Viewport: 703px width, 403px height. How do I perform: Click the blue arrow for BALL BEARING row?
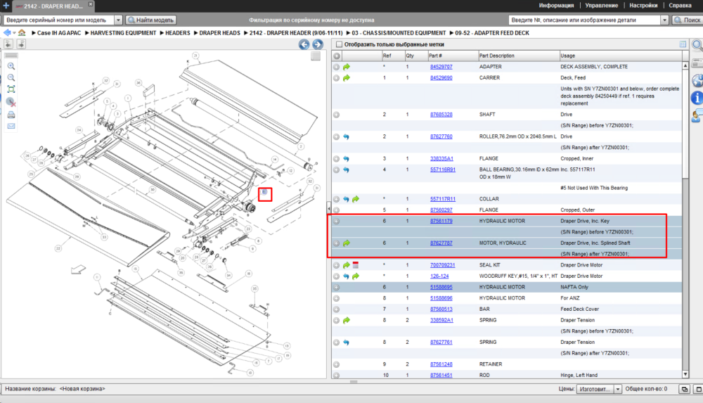(346, 170)
